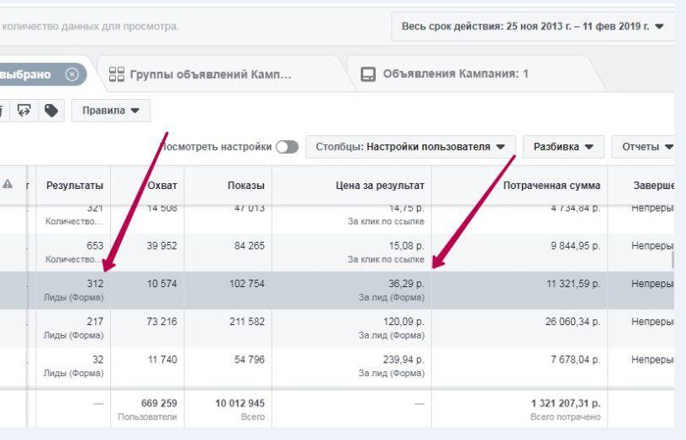Click the impressions value 84 265

250,245
